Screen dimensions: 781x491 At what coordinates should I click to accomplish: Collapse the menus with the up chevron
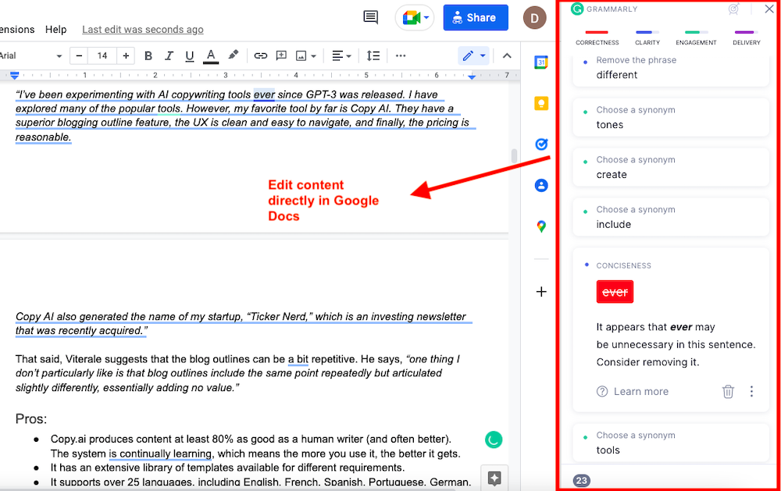coord(507,55)
